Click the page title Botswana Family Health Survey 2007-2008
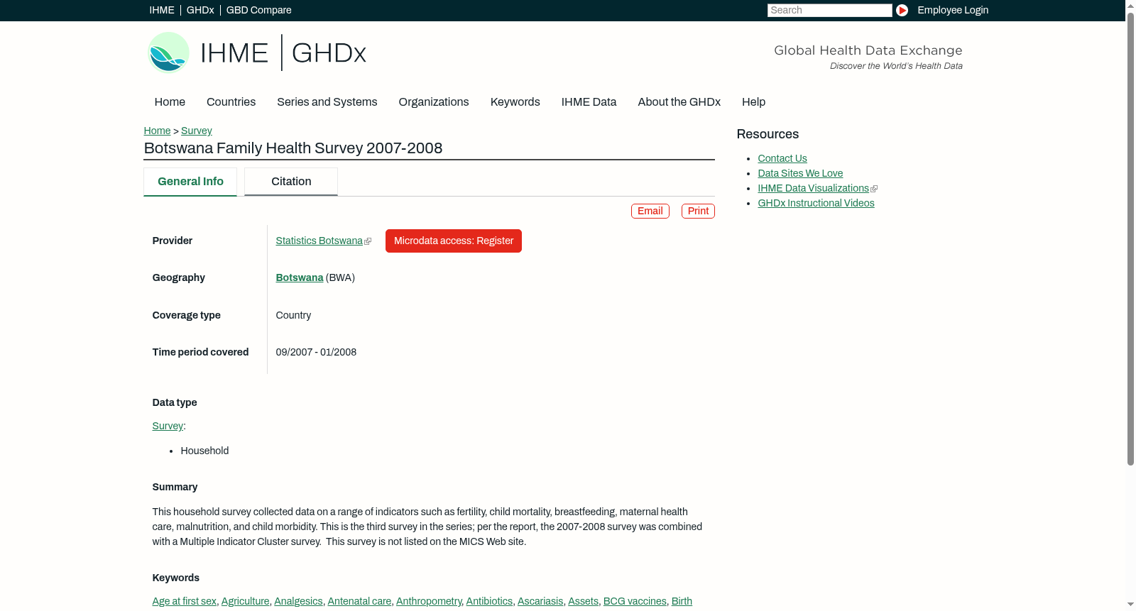The height and width of the screenshot is (611, 1136). tap(293, 148)
